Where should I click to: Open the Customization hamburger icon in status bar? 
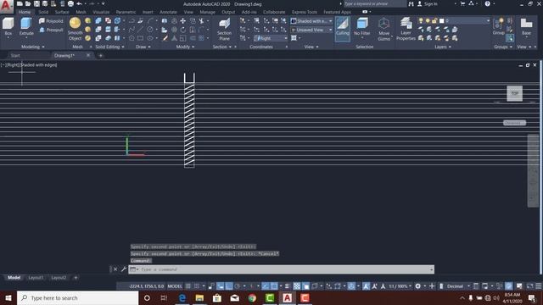[x=539, y=286]
